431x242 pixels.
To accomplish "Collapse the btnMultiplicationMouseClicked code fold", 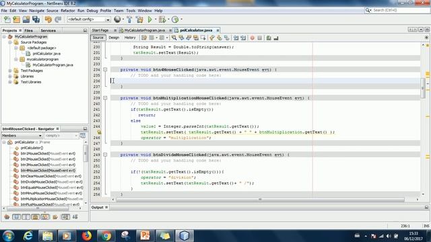I will pyautogui.click(x=105, y=98).
